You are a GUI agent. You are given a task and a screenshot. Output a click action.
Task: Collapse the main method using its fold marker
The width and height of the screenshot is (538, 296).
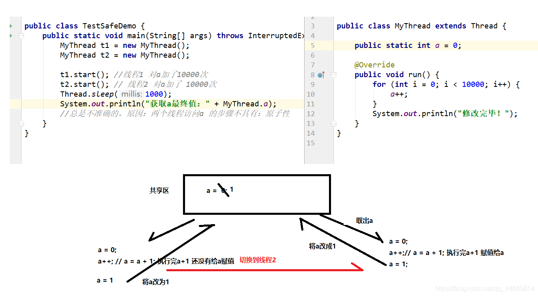(x=21, y=36)
